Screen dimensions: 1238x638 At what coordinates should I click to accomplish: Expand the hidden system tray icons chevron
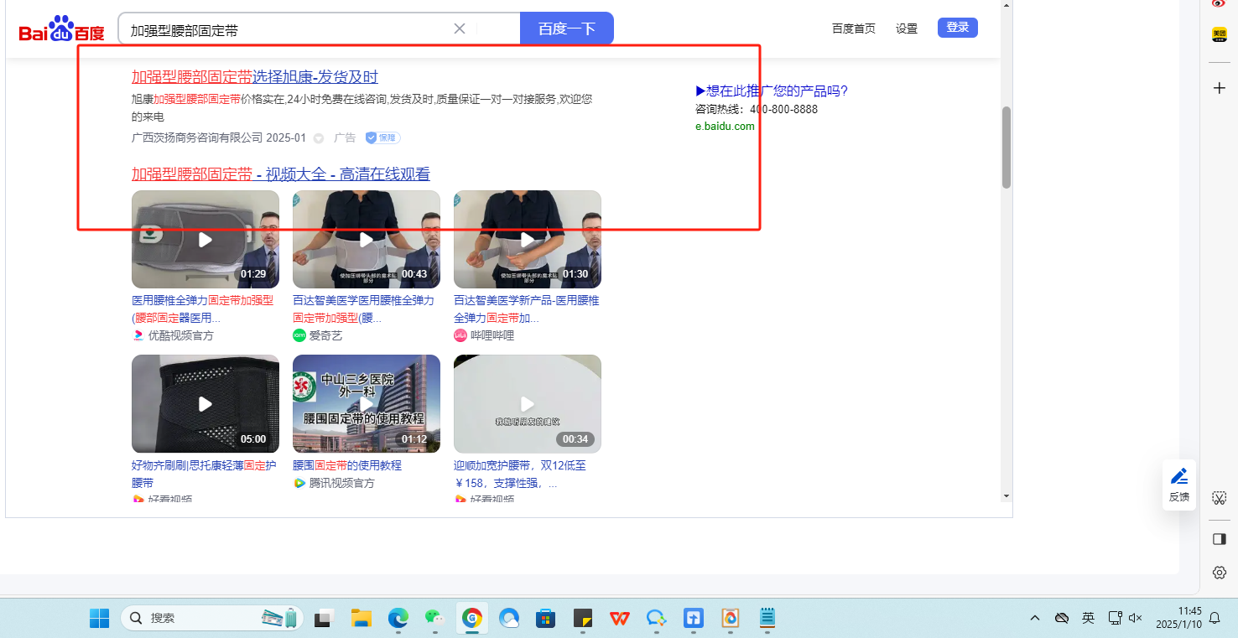pos(1035,618)
